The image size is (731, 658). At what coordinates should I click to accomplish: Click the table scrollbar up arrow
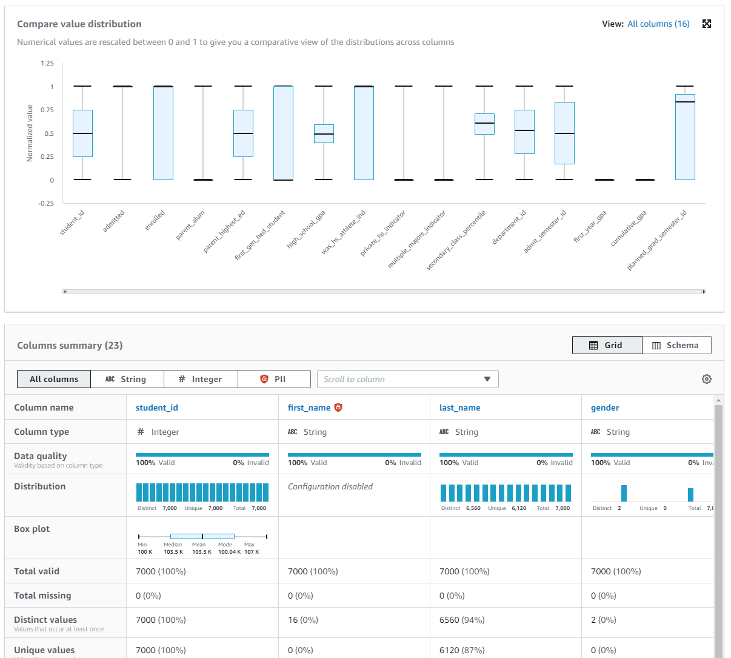pos(719,400)
